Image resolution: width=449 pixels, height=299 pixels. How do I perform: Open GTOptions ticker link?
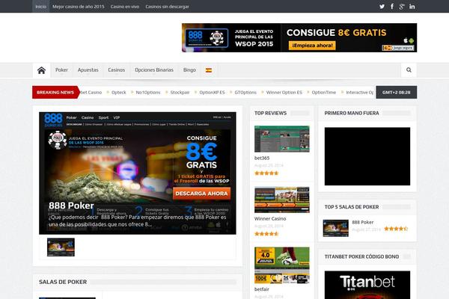coord(245,93)
